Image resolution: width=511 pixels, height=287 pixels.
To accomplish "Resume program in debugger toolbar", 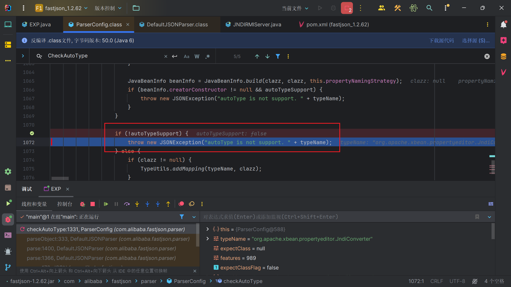I will [106, 204].
